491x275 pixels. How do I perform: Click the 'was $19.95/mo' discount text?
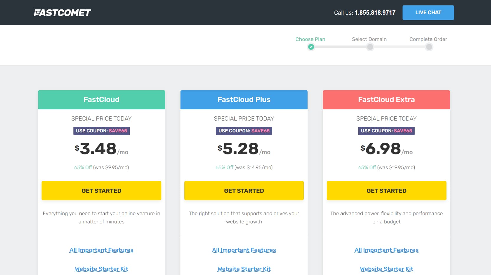396,167
